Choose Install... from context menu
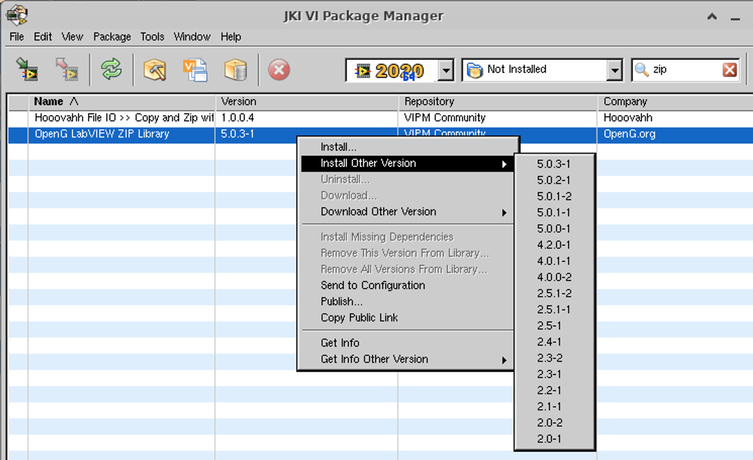Viewport: 753px width, 460px height. point(407,147)
